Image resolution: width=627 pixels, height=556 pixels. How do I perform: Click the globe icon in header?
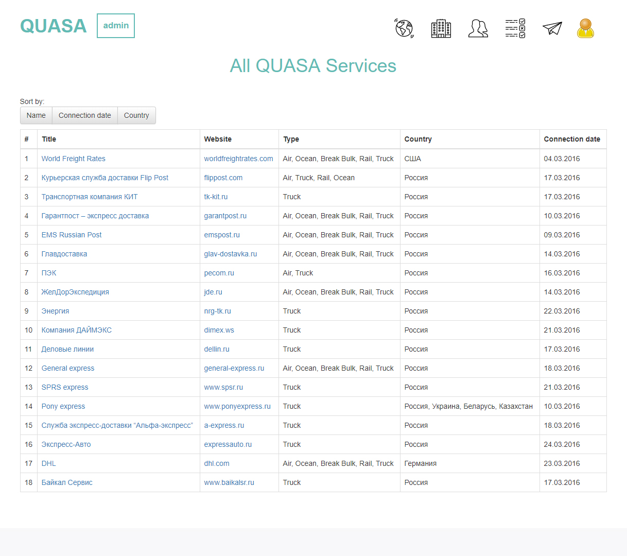[404, 28]
